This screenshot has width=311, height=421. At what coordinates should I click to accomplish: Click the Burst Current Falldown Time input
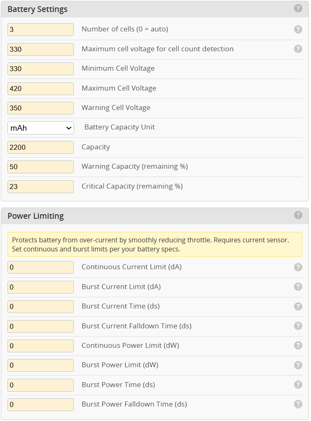click(x=41, y=326)
